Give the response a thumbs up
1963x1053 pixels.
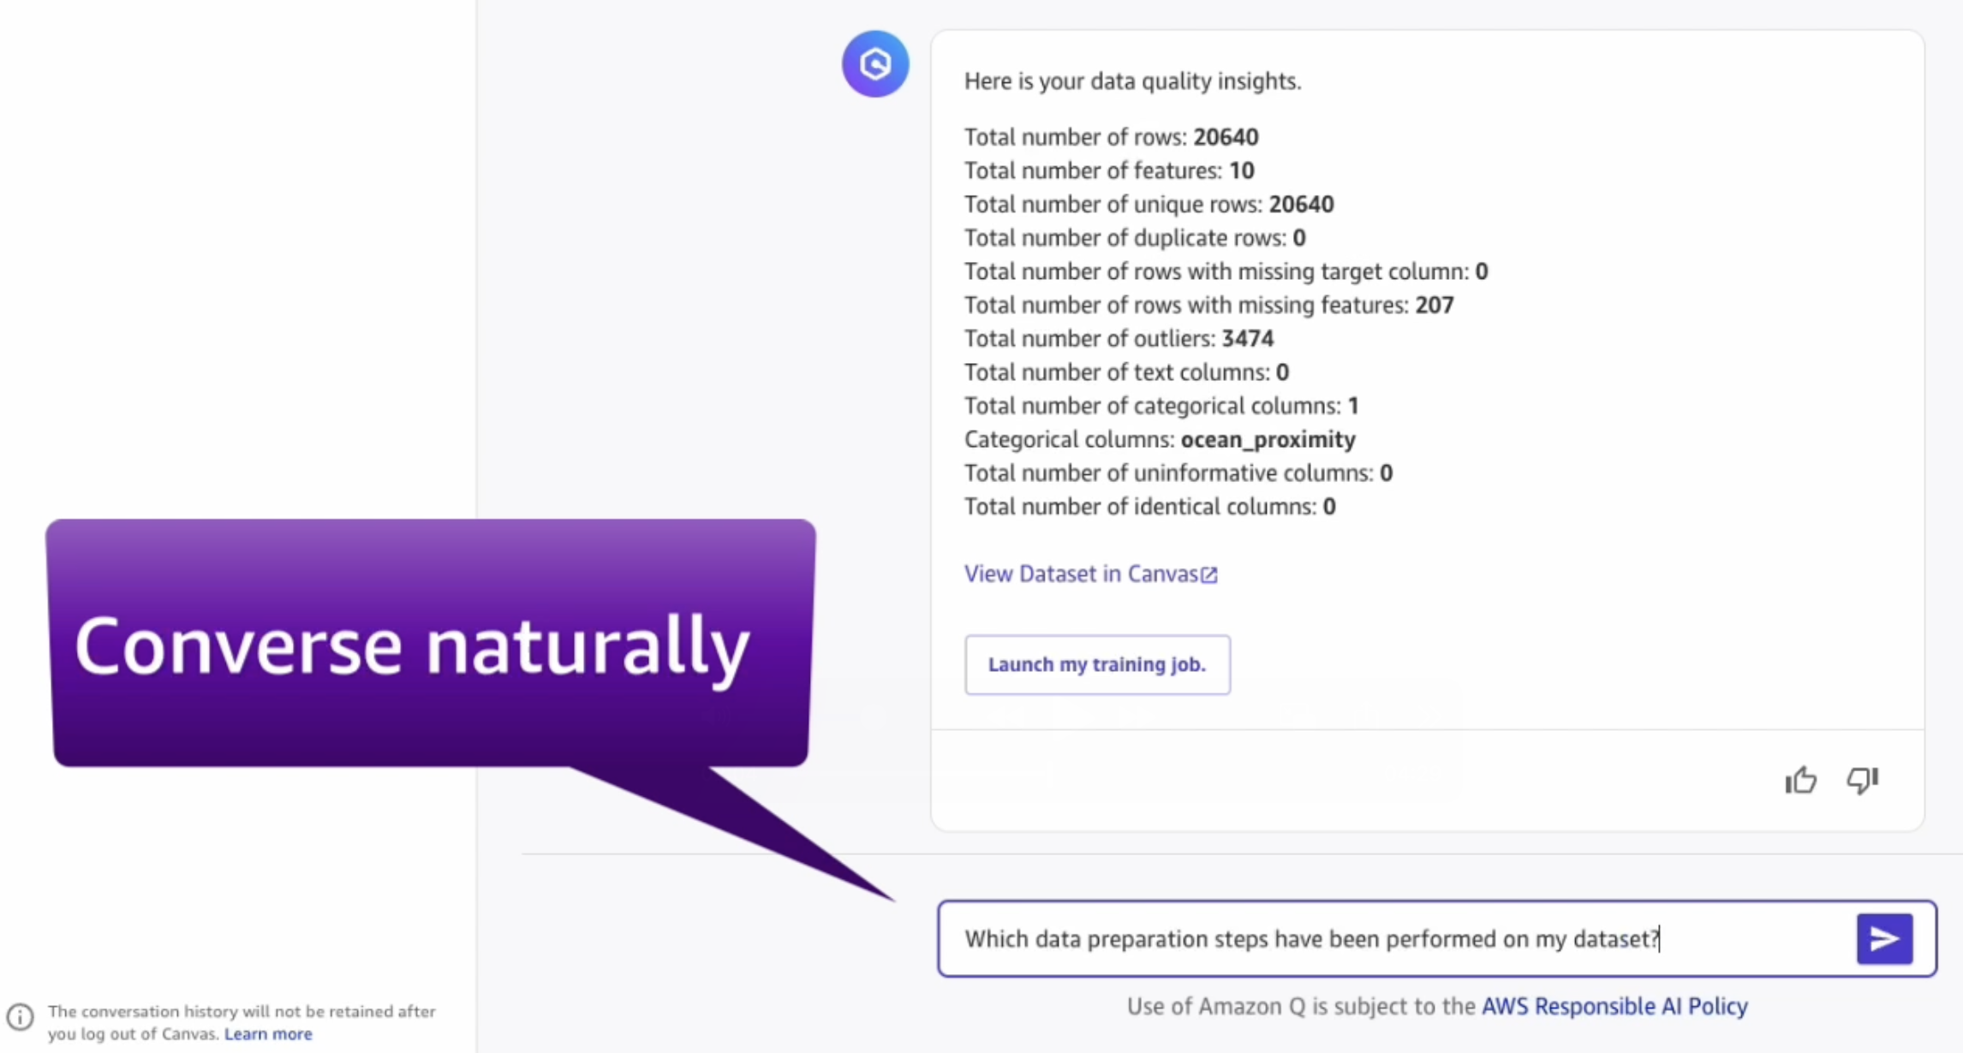(x=1800, y=780)
